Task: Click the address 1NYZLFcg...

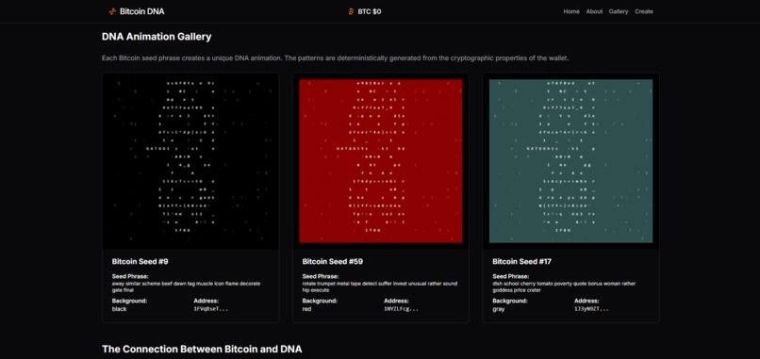Action: [402, 309]
